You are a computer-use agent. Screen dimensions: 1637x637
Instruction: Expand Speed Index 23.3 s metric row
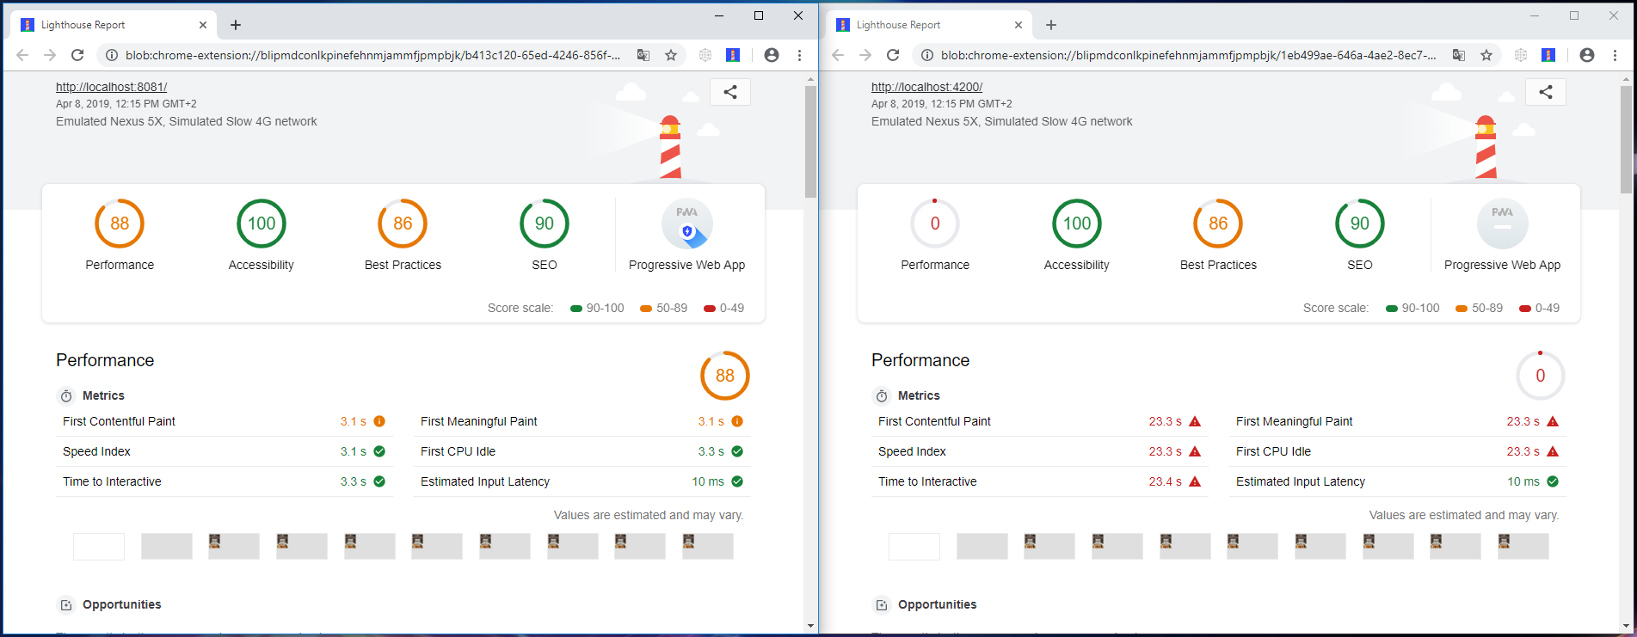point(1038,451)
